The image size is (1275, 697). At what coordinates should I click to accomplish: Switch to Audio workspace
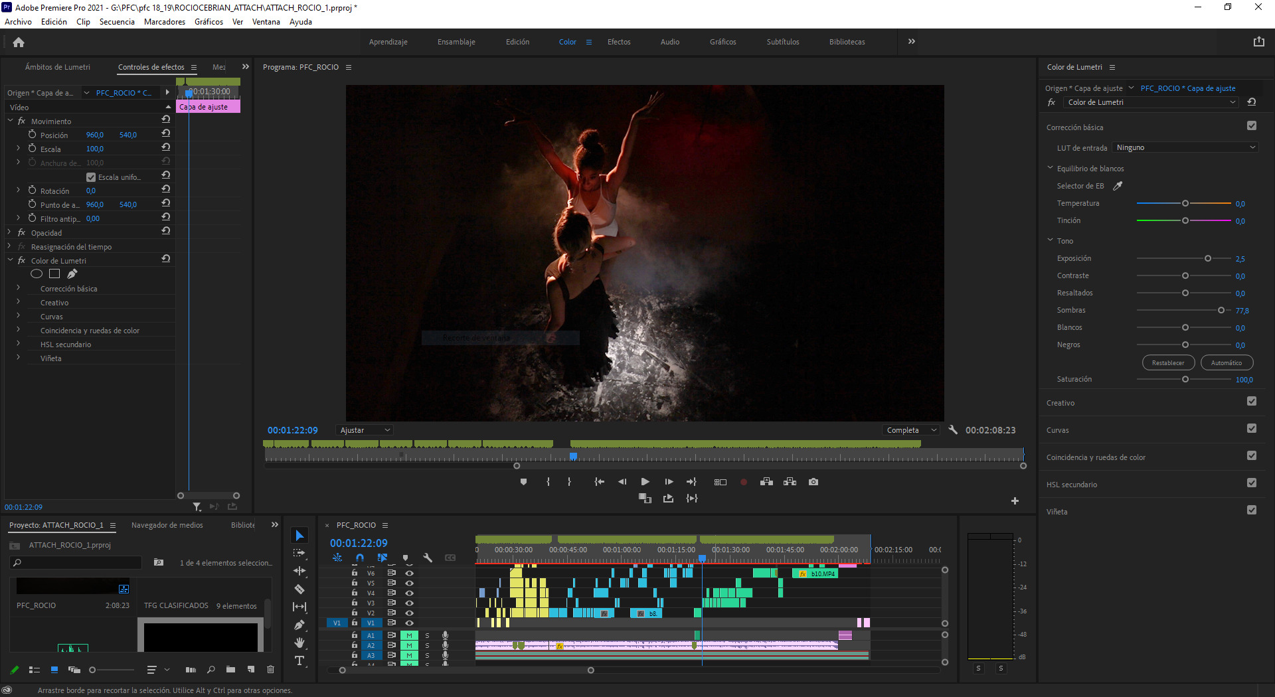pyautogui.click(x=669, y=42)
